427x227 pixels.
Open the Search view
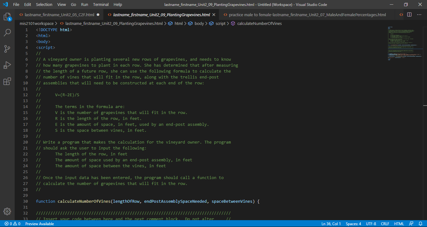(8, 33)
